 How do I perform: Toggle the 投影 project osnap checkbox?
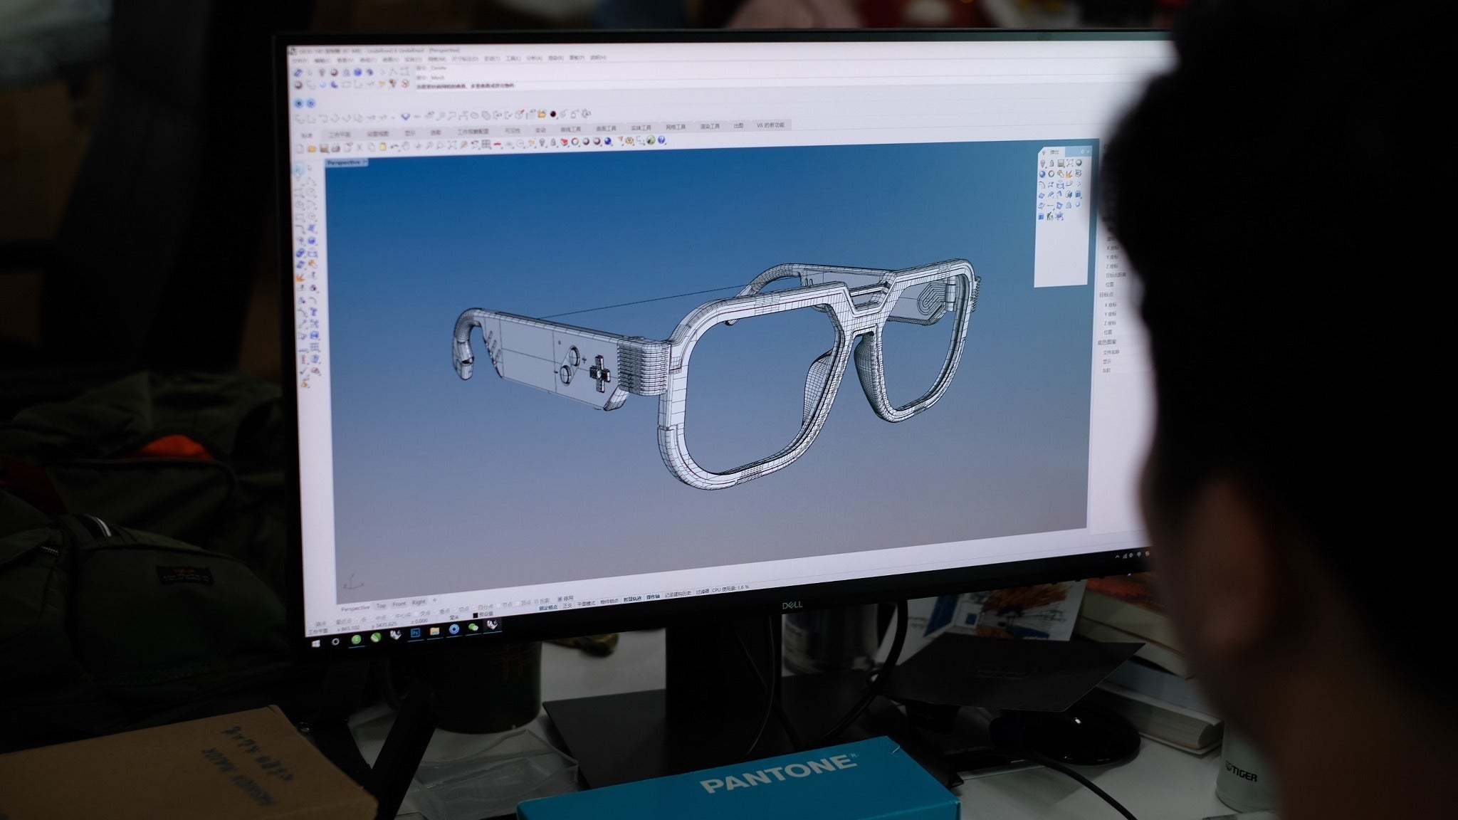(x=536, y=601)
